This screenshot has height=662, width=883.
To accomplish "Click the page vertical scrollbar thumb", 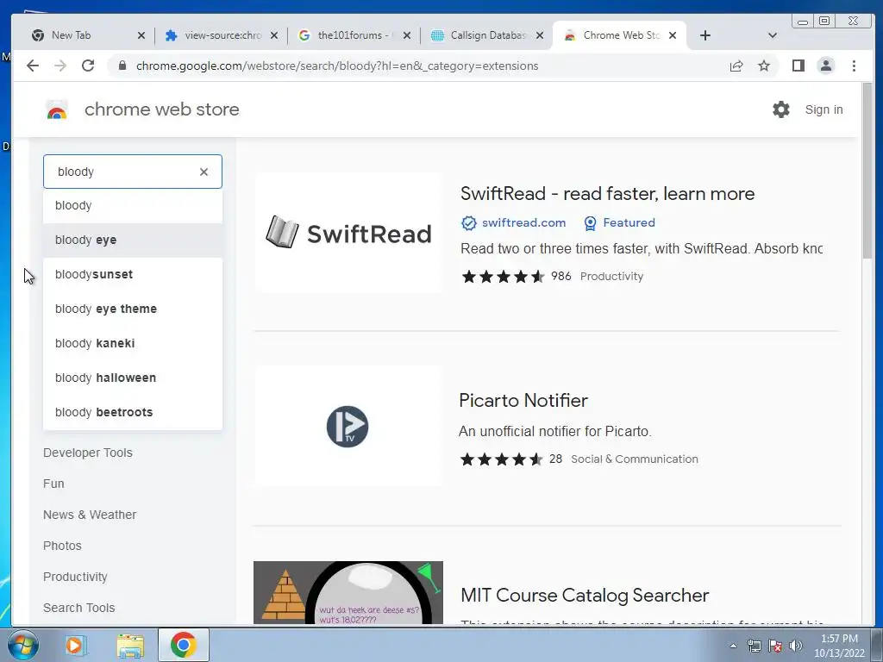I will pos(867,170).
